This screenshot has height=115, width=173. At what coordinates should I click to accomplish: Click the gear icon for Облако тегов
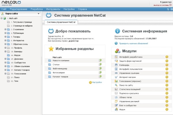pyautogui.click(x=166, y=97)
